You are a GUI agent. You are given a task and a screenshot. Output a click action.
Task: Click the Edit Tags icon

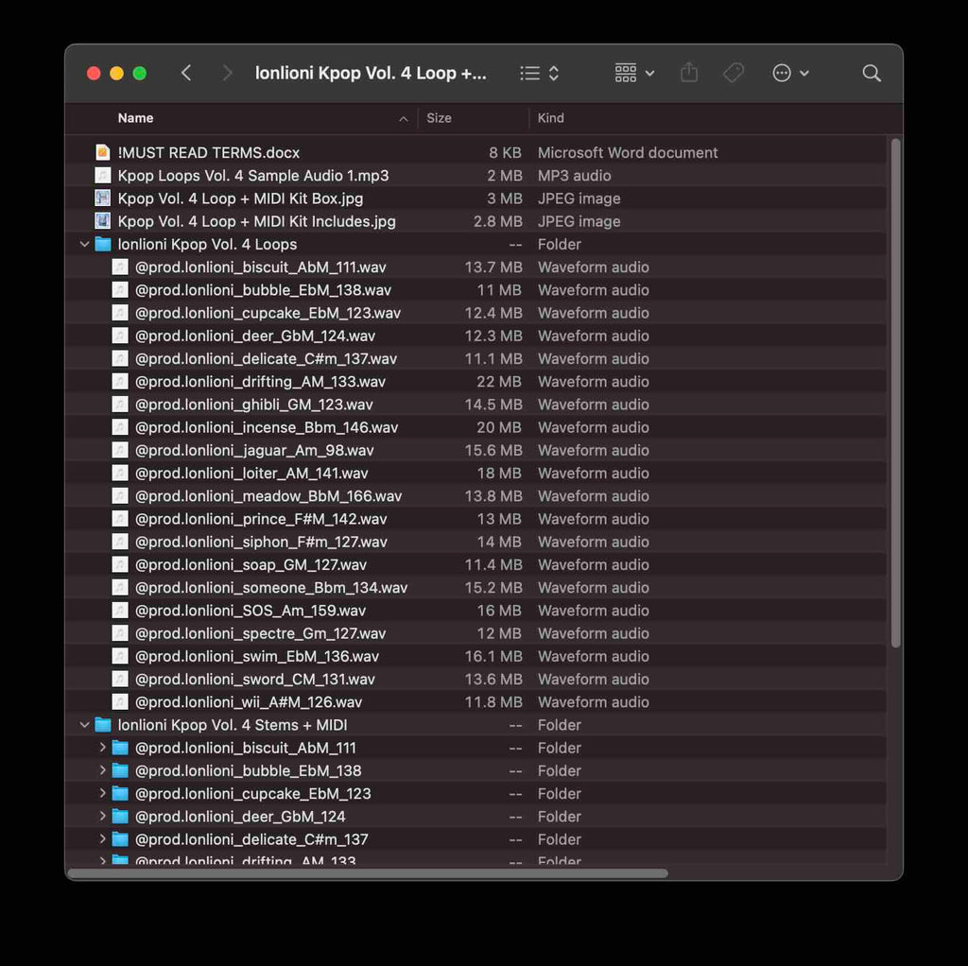pyautogui.click(x=734, y=74)
